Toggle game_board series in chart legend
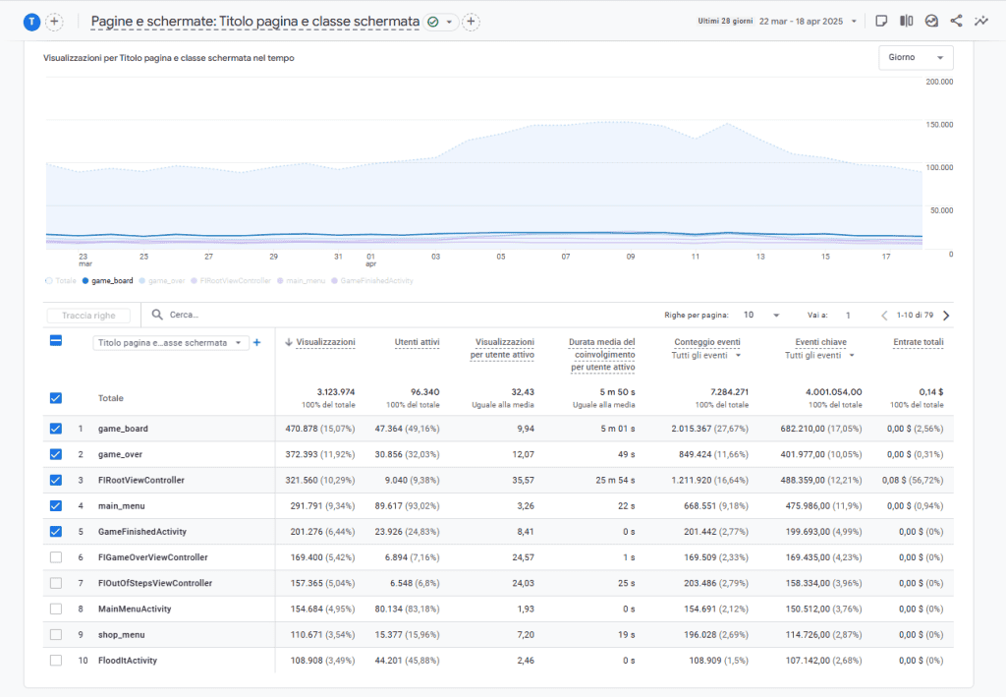1006x697 pixels. [x=108, y=281]
